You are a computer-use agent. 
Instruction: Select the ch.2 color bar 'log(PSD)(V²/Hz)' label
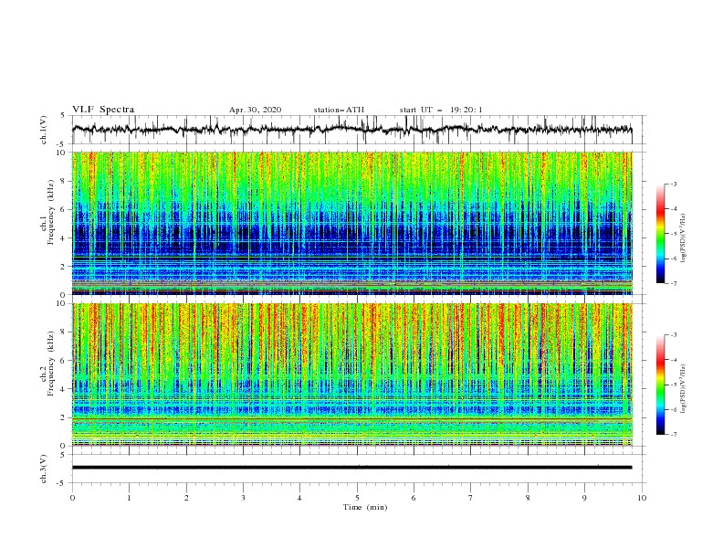click(x=683, y=388)
